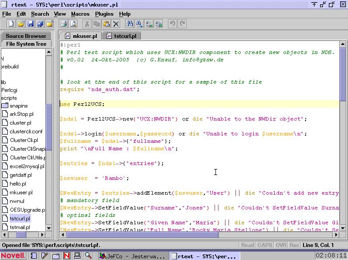The height and width of the screenshot is (260, 348).
Task: Click the Paste clipboard icon
Action: [x=106, y=24]
